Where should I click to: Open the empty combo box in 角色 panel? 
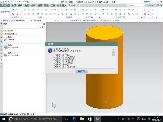(x=21, y=27)
